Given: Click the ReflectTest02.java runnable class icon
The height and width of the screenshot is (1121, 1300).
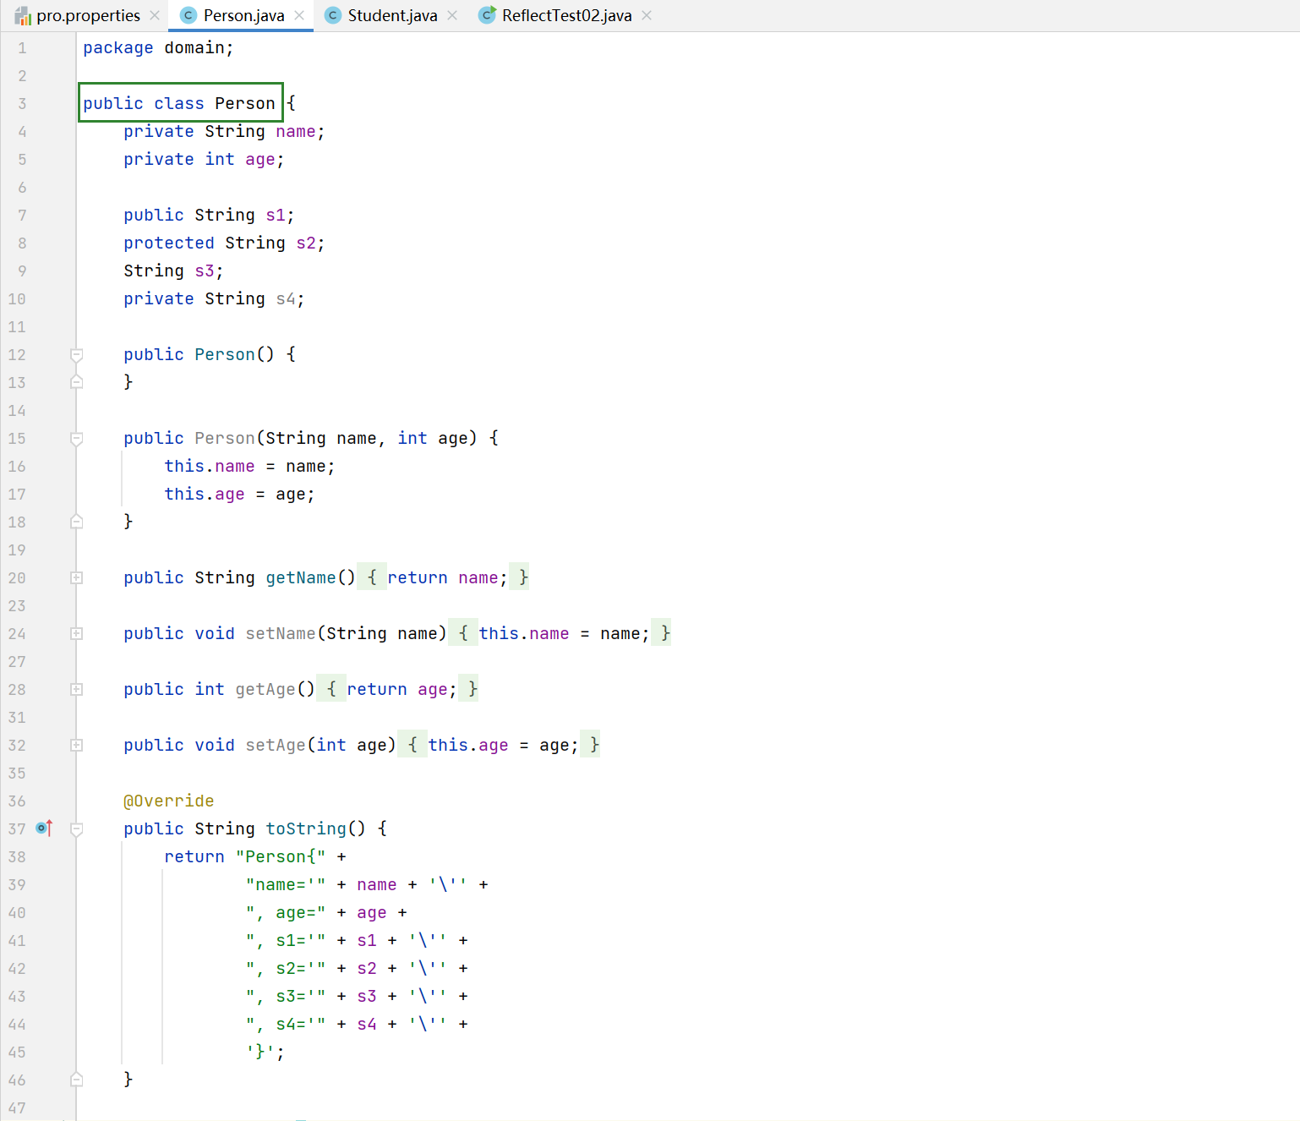Looking at the screenshot, I should pyautogui.click(x=487, y=15).
